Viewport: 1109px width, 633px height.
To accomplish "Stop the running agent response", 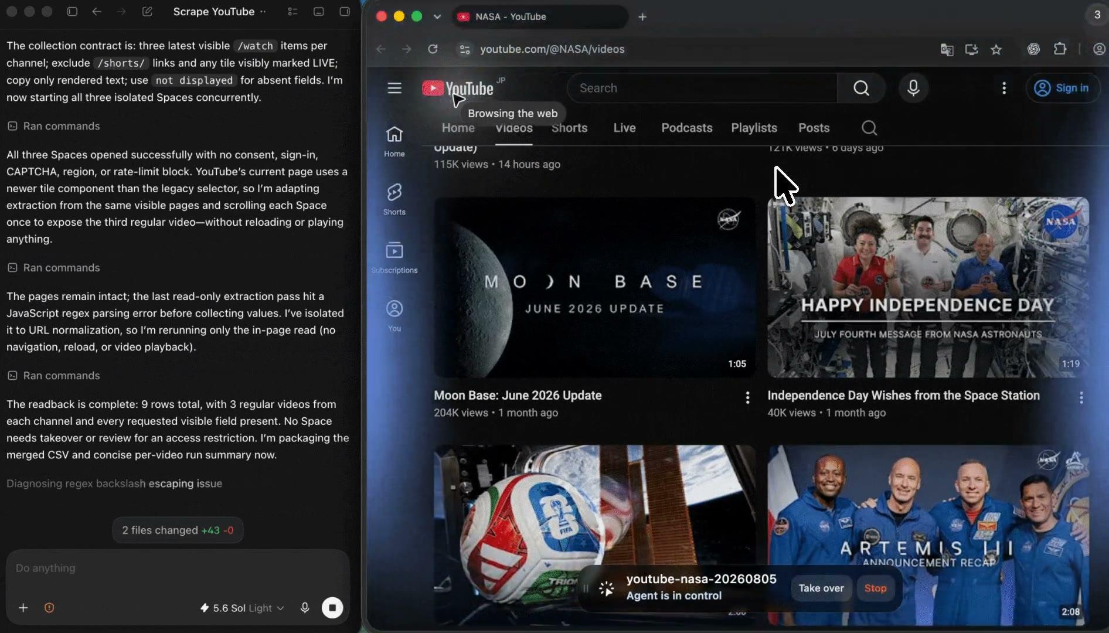I will click(332, 608).
